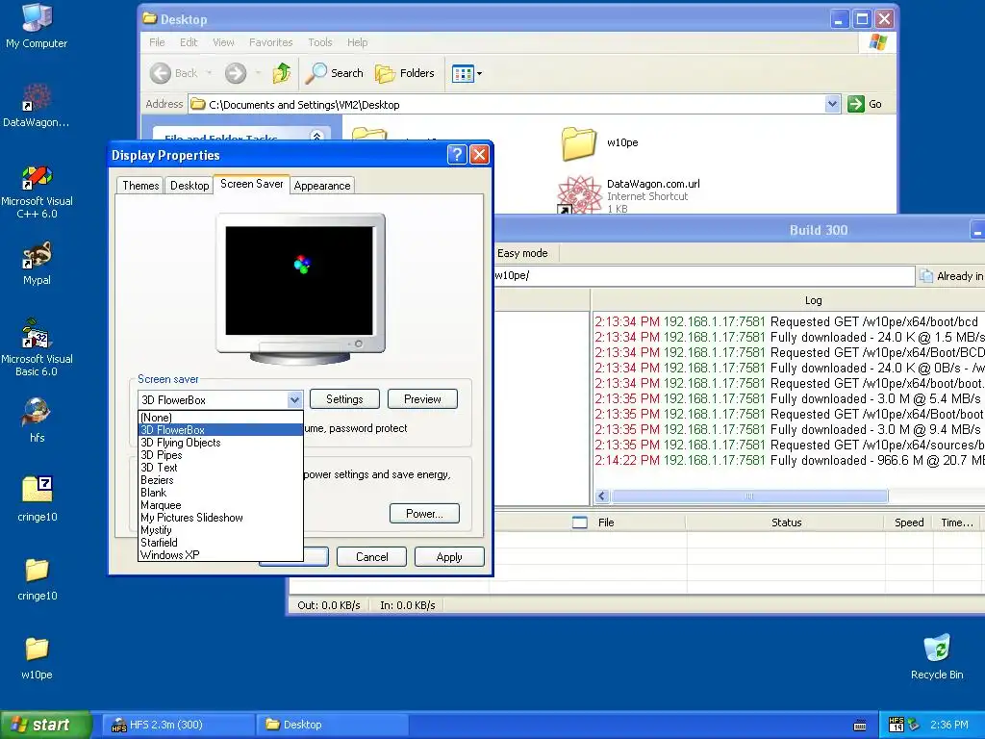
Task: Open address bar dropdown arrow
Action: [x=832, y=104]
